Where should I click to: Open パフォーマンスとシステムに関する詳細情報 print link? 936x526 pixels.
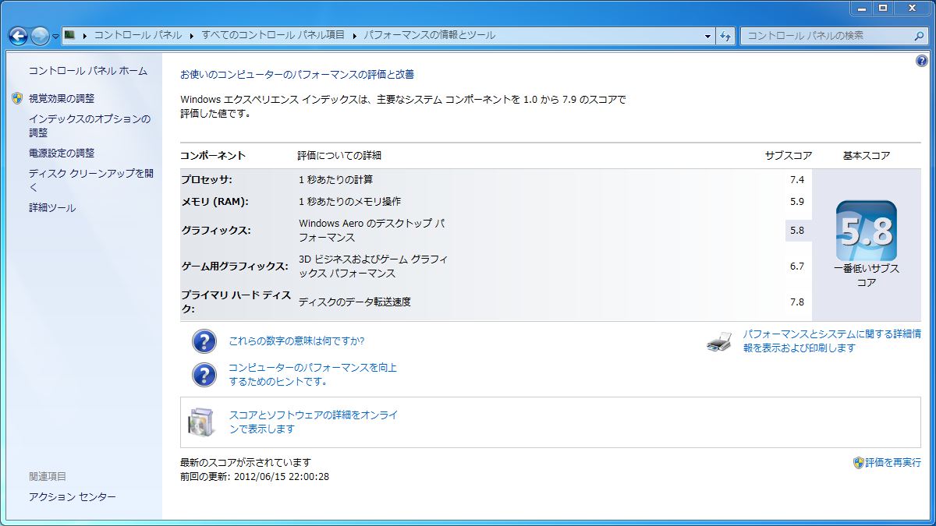coord(831,341)
